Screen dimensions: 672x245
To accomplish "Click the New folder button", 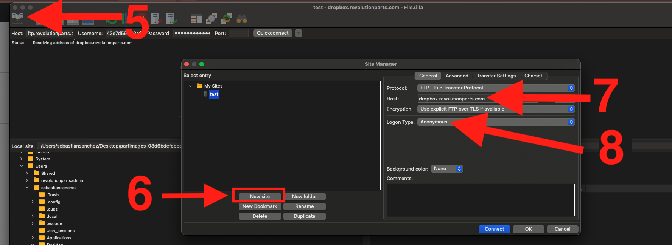I will (x=305, y=197).
